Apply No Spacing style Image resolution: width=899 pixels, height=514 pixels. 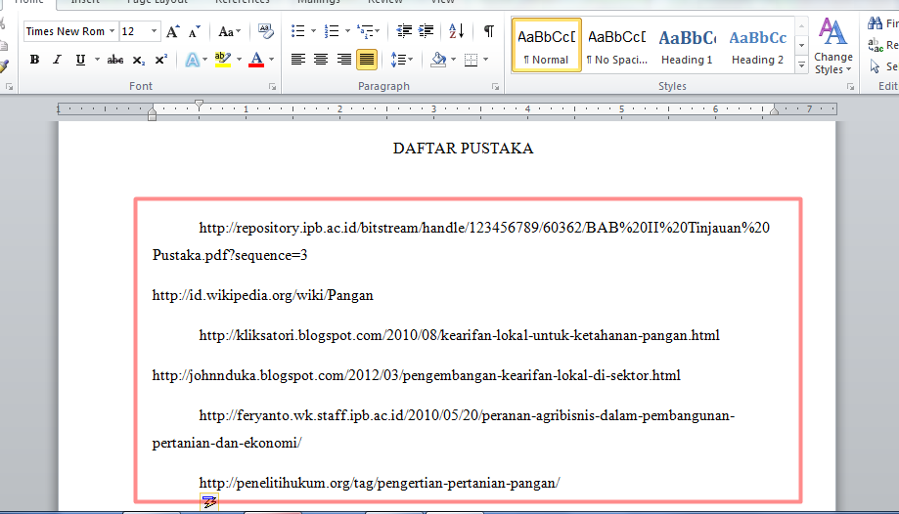point(617,45)
